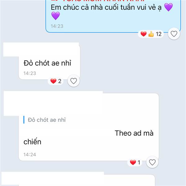
Task: Open the 1 heart reaction count
Action: pyautogui.click(x=135, y=162)
